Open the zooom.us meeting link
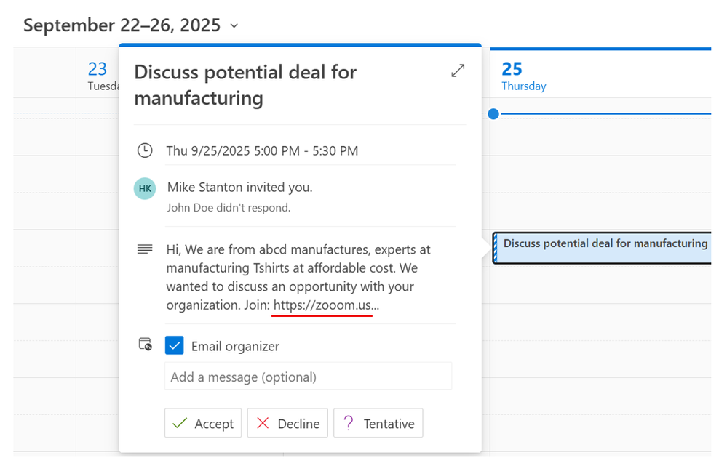727x463 pixels. click(x=323, y=305)
